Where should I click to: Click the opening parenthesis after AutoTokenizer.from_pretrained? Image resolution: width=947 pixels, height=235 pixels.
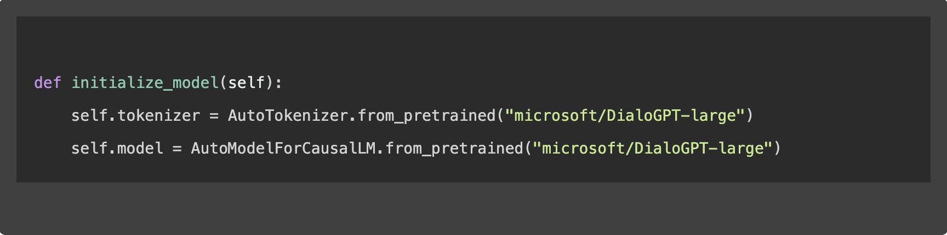click(x=500, y=115)
